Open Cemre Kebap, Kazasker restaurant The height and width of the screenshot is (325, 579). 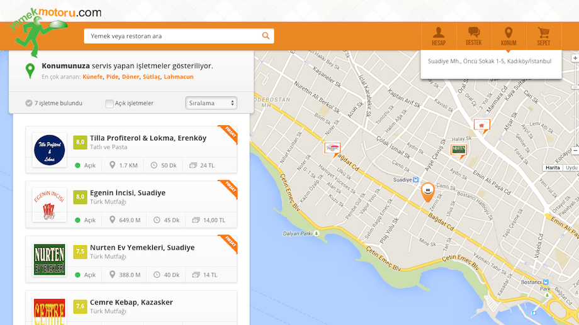pos(131,302)
